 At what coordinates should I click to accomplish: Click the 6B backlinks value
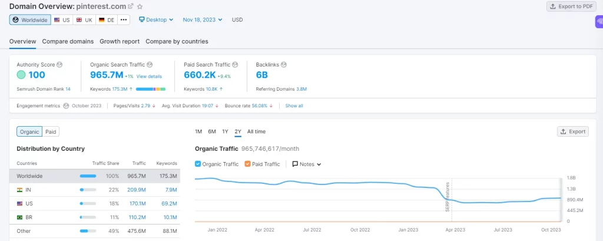pos(262,75)
